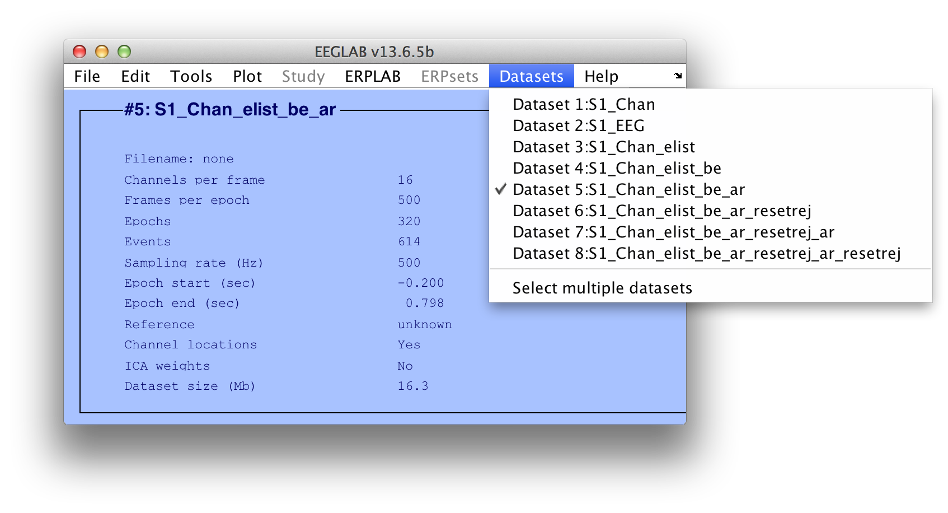Click the 'Channels per frame' label
This screenshot has width=948, height=513.
click(x=195, y=180)
